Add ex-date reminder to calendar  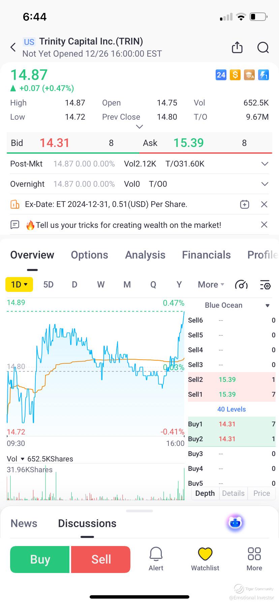click(x=245, y=204)
